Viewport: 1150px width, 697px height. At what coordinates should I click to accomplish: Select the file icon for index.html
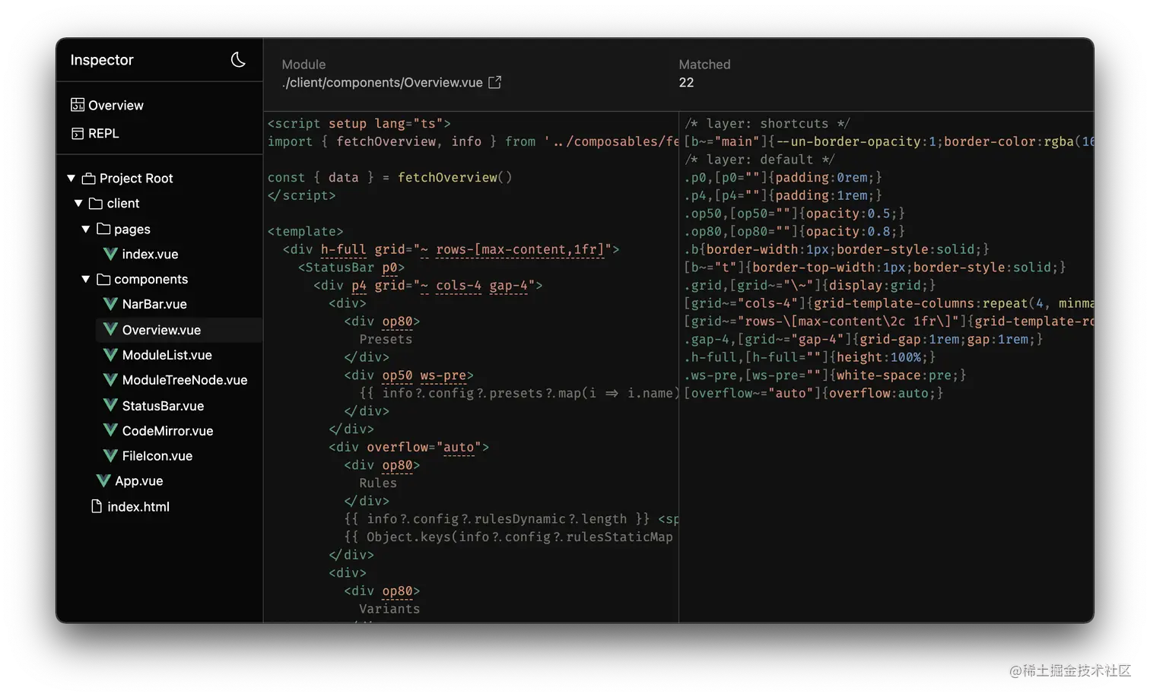[97, 506]
